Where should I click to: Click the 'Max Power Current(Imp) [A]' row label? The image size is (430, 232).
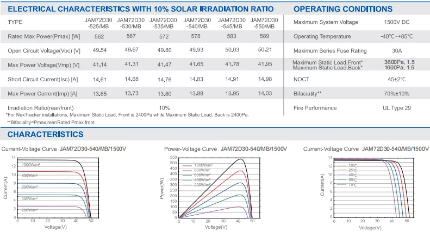click(x=42, y=94)
